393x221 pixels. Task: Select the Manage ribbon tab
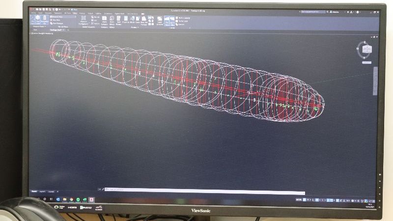point(82,13)
